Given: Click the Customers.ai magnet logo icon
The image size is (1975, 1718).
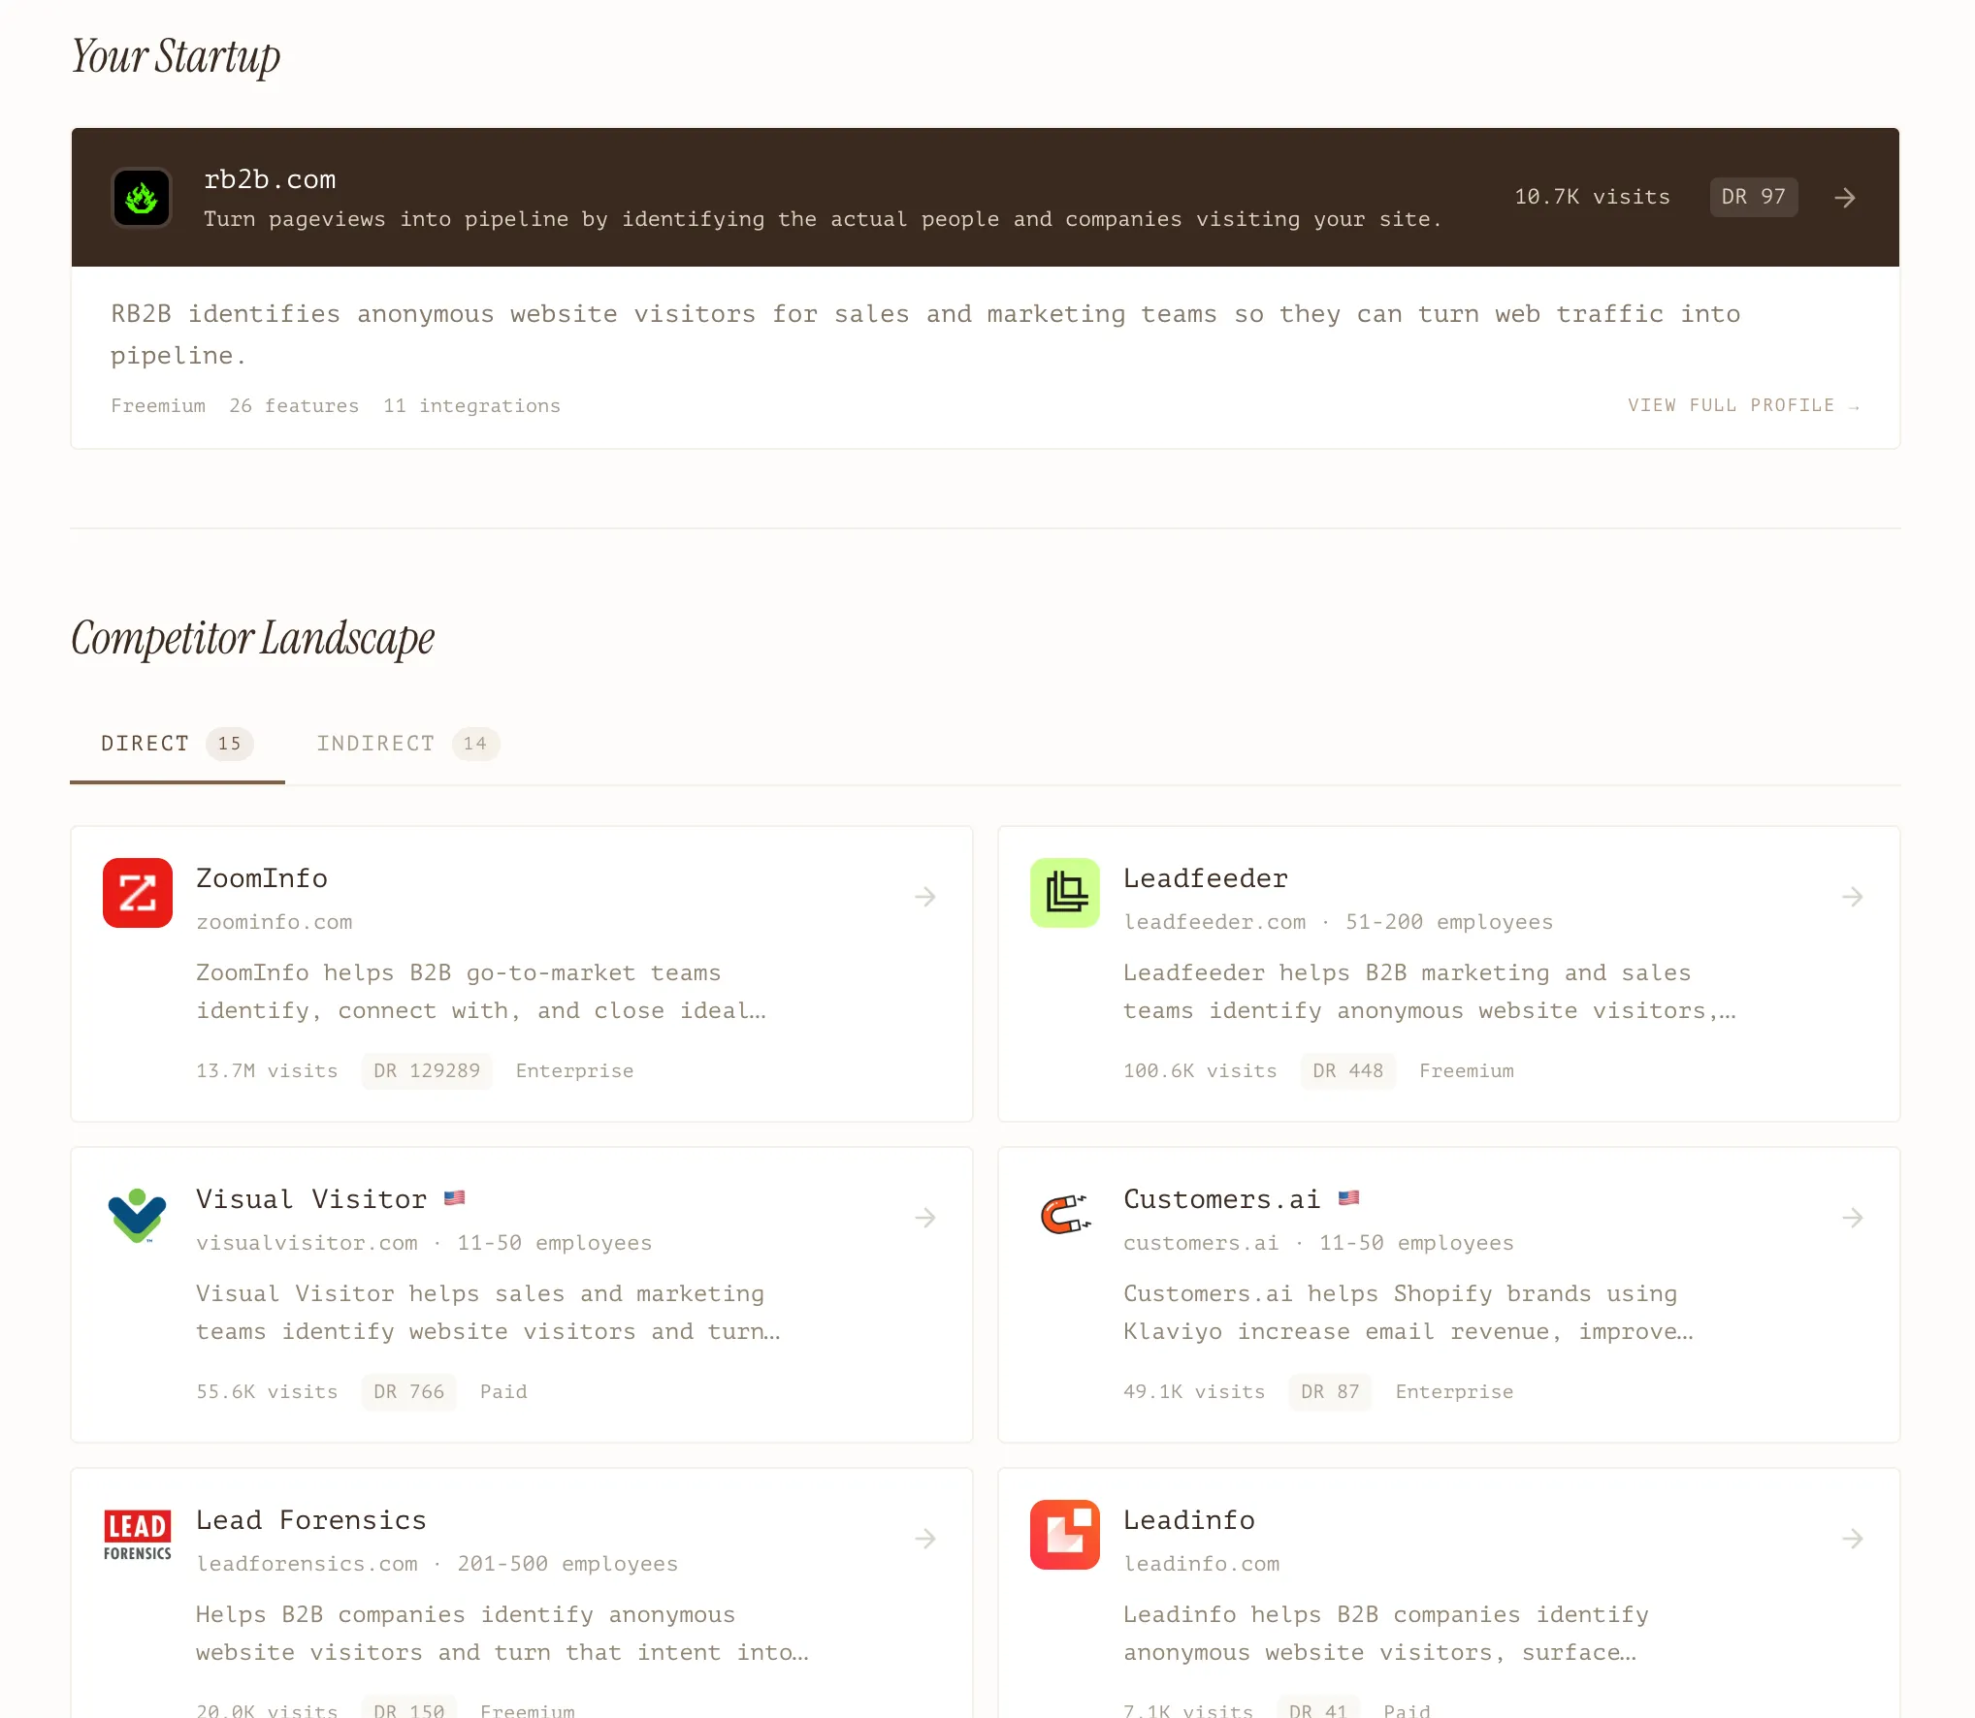Looking at the screenshot, I should (1064, 1214).
